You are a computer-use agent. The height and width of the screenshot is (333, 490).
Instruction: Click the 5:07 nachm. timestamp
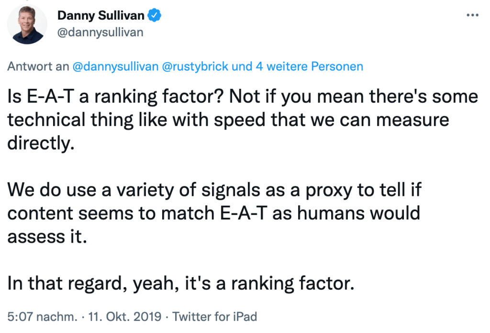click(x=42, y=316)
